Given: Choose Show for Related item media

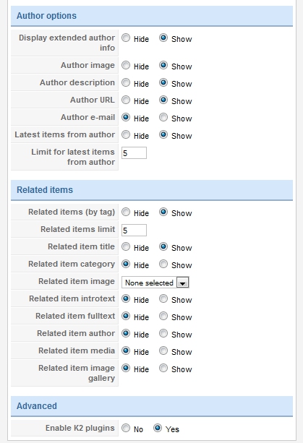Looking at the screenshot, I should tap(163, 350).
